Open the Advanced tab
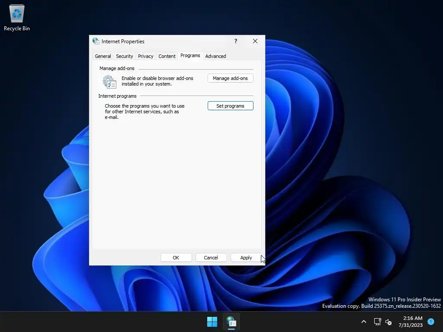443x332 pixels. [215, 56]
